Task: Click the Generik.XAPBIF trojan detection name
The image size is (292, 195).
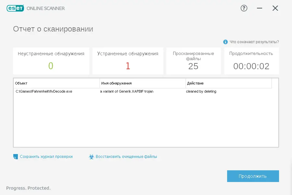Action: 127,92
